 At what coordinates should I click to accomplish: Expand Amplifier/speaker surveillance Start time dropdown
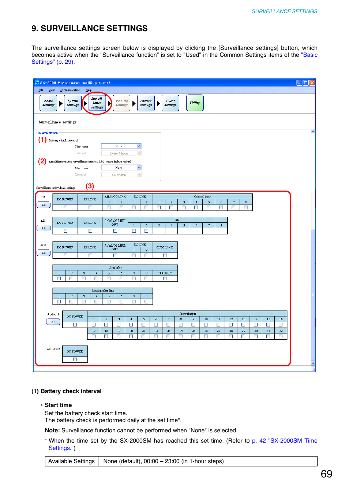[x=139, y=167]
